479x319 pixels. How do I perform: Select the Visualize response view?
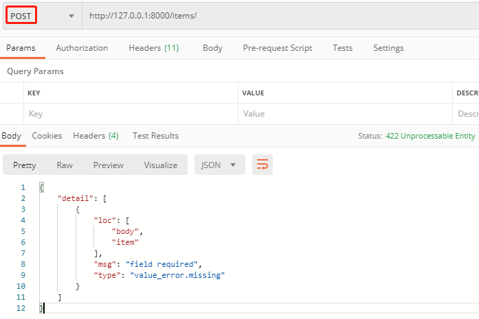click(160, 165)
